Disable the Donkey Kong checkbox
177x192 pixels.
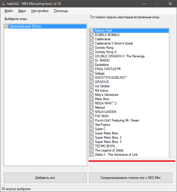(x=91, y=48)
